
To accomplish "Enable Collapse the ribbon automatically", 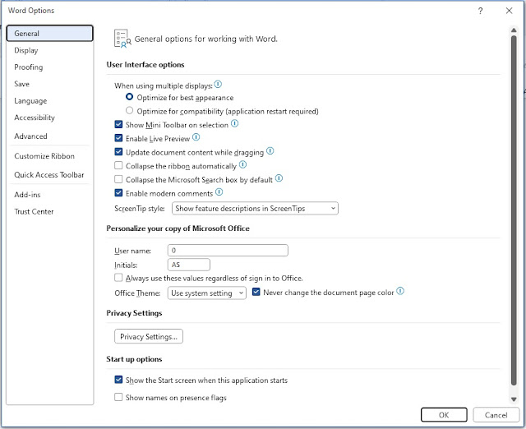I will [x=118, y=165].
